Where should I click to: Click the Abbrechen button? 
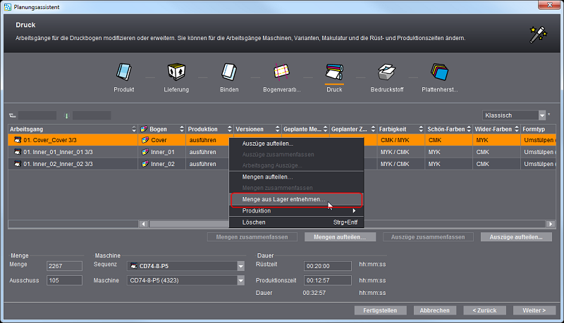434,310
